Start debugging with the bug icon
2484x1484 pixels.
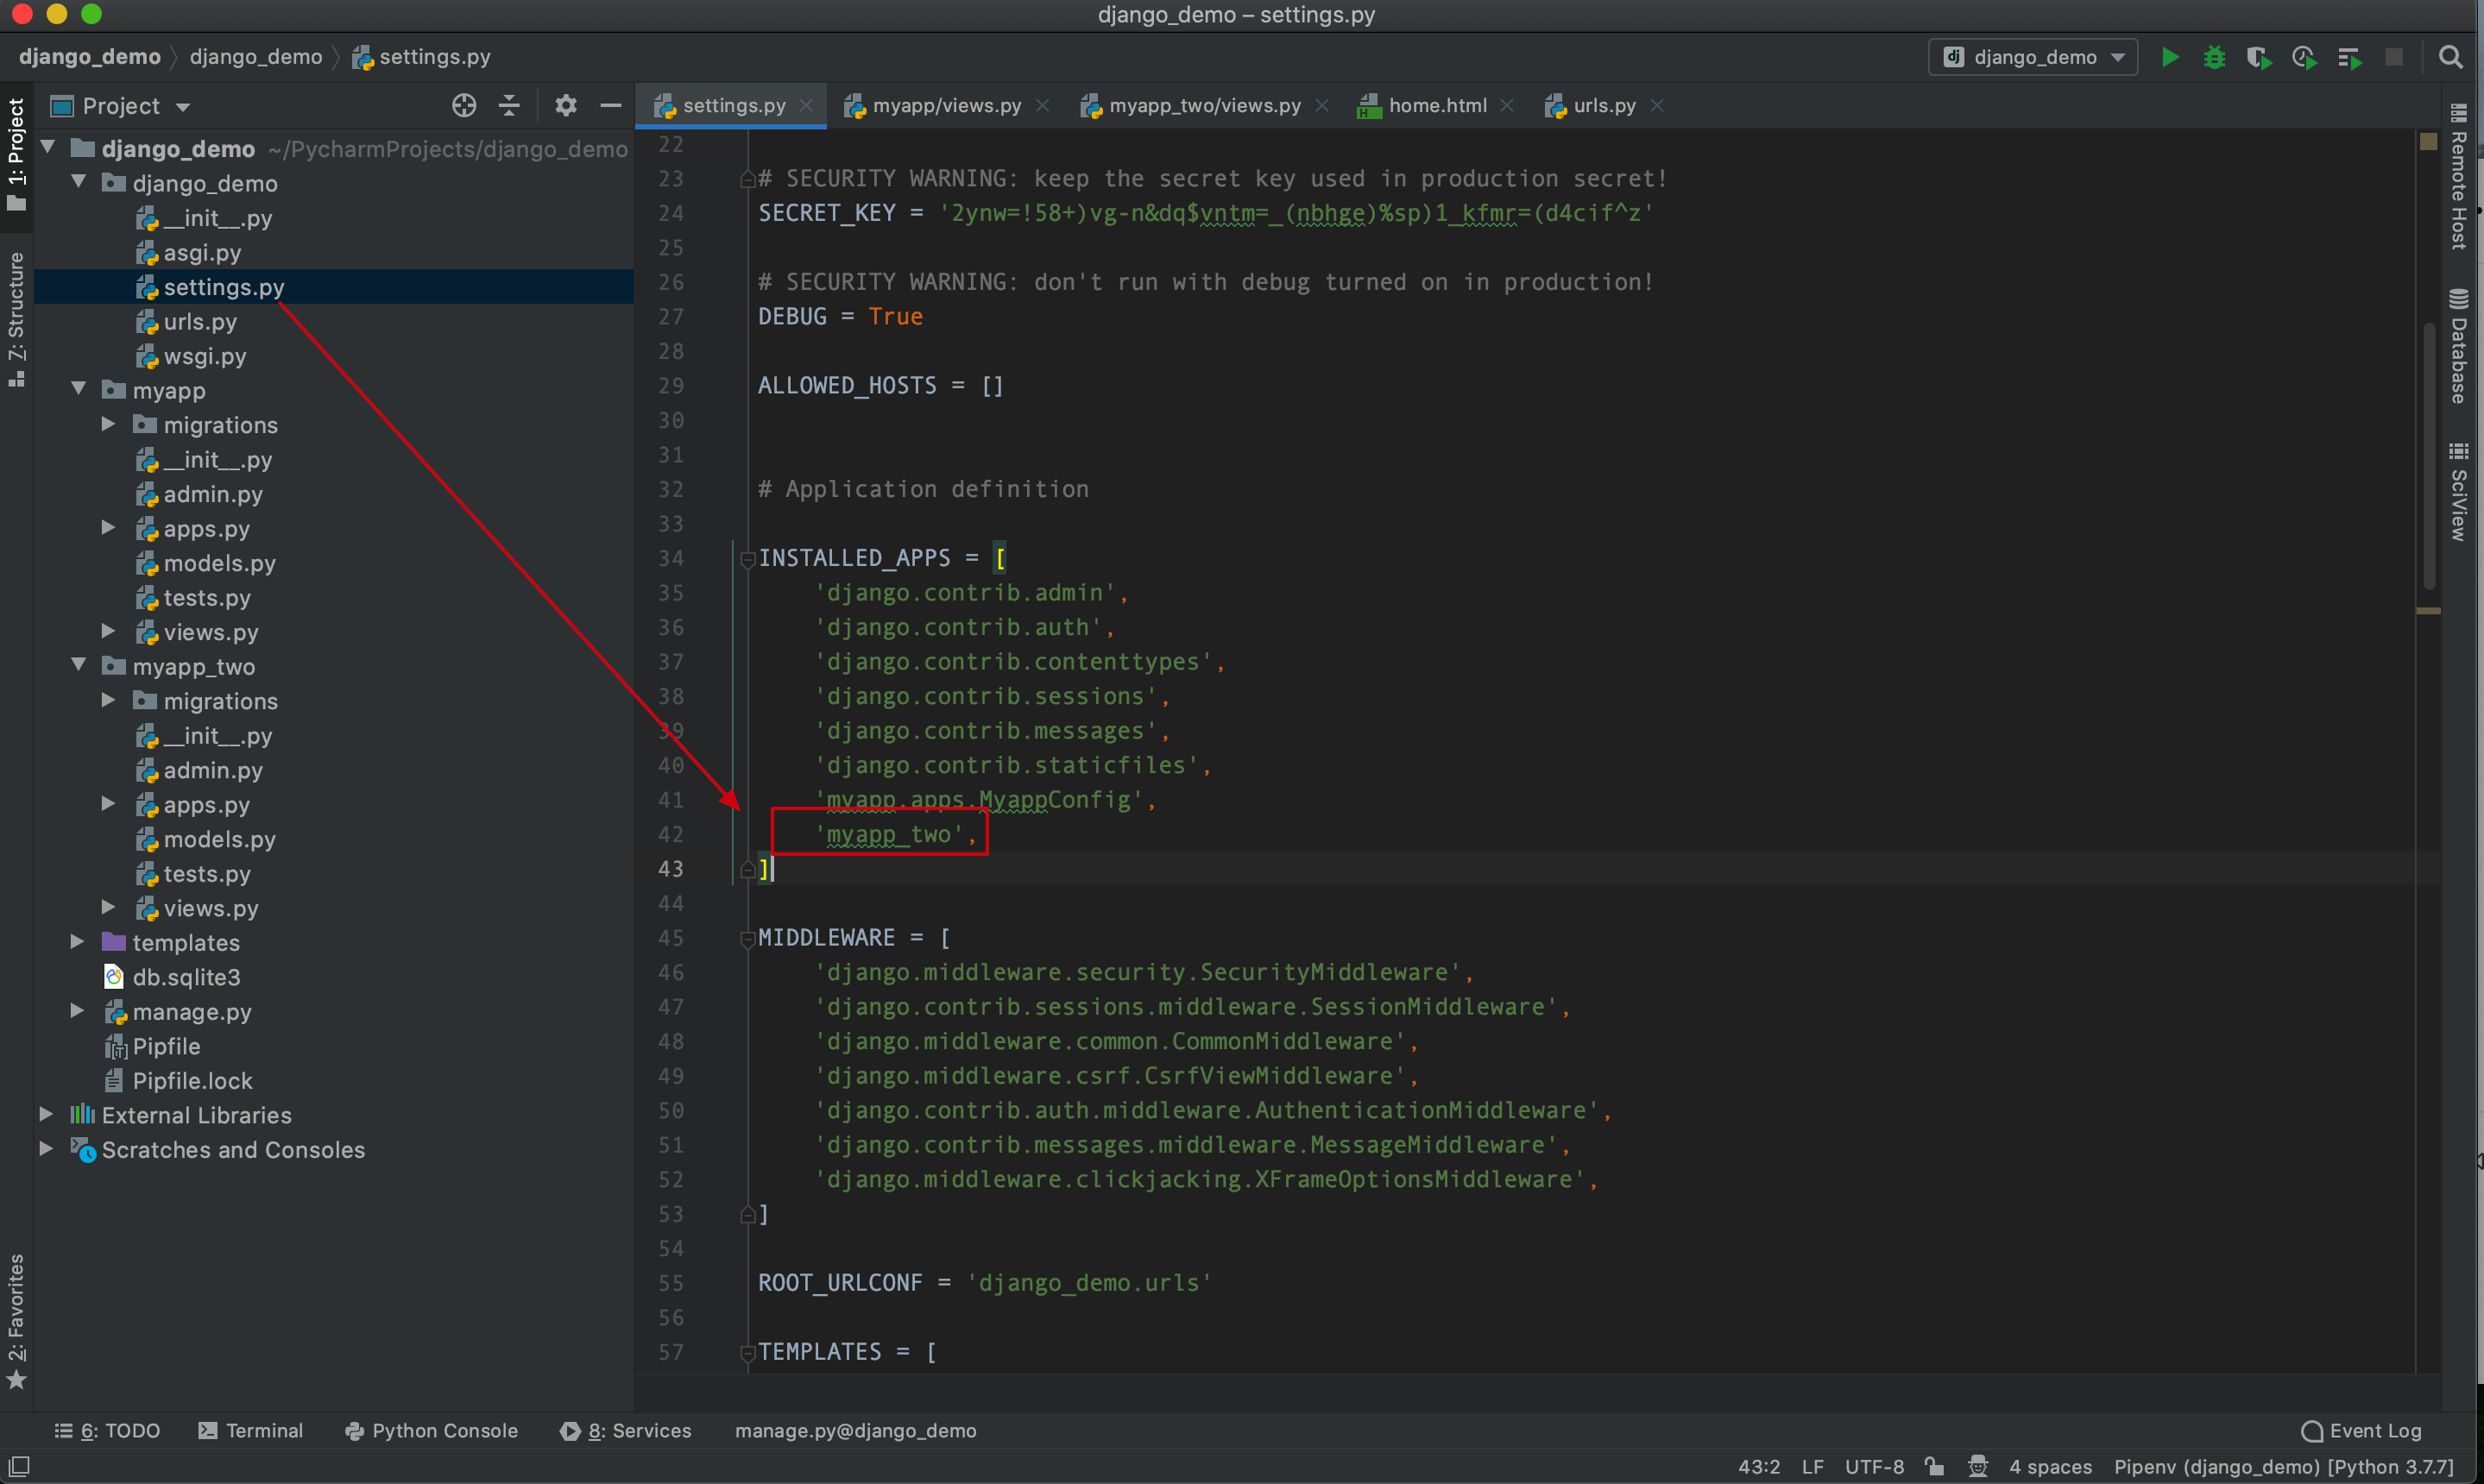pyautogui.click(x=2214, y=57)
